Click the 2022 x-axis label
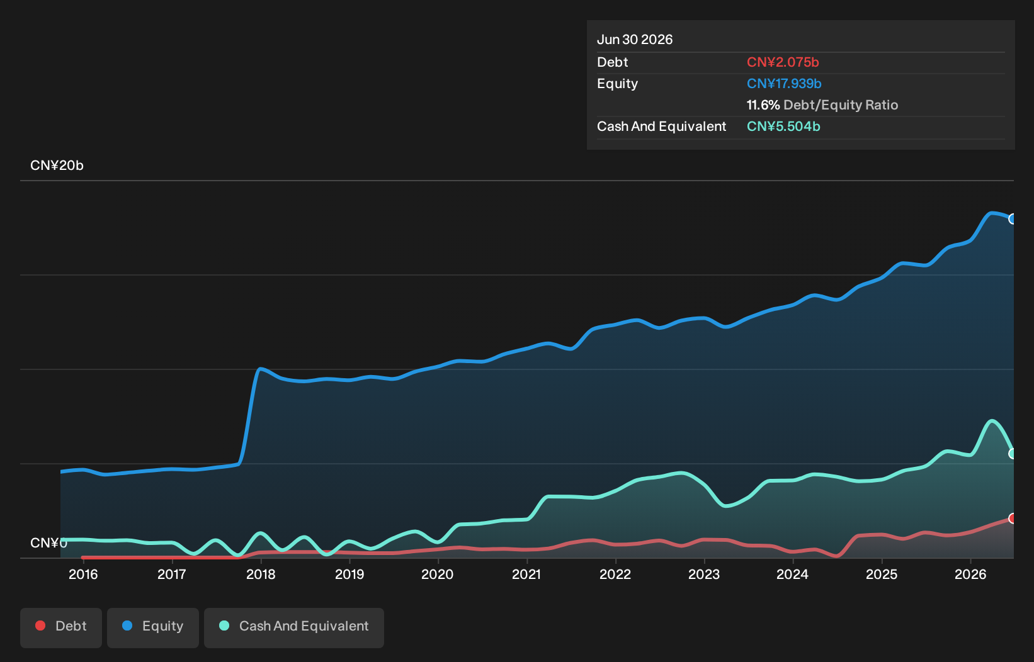Image resolution: width=1034 pixels, height=662 pixels. pyautogui.click(x=615, y=574)
